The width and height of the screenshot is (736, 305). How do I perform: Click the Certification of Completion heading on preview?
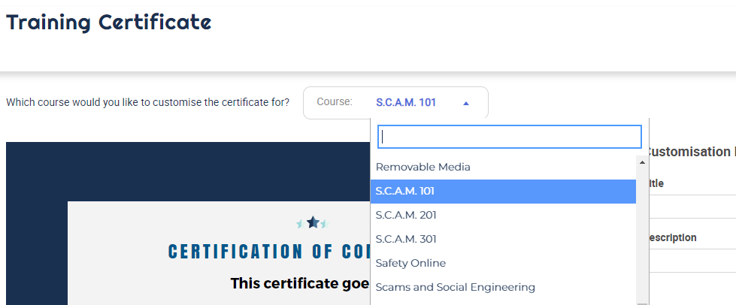click(x=269, y=252)
